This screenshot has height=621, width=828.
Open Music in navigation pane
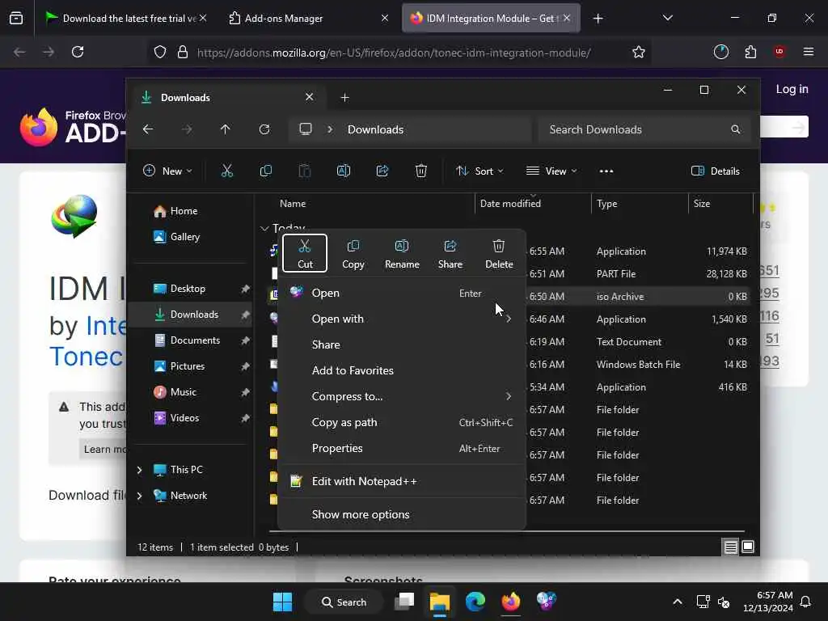(184, 392)
